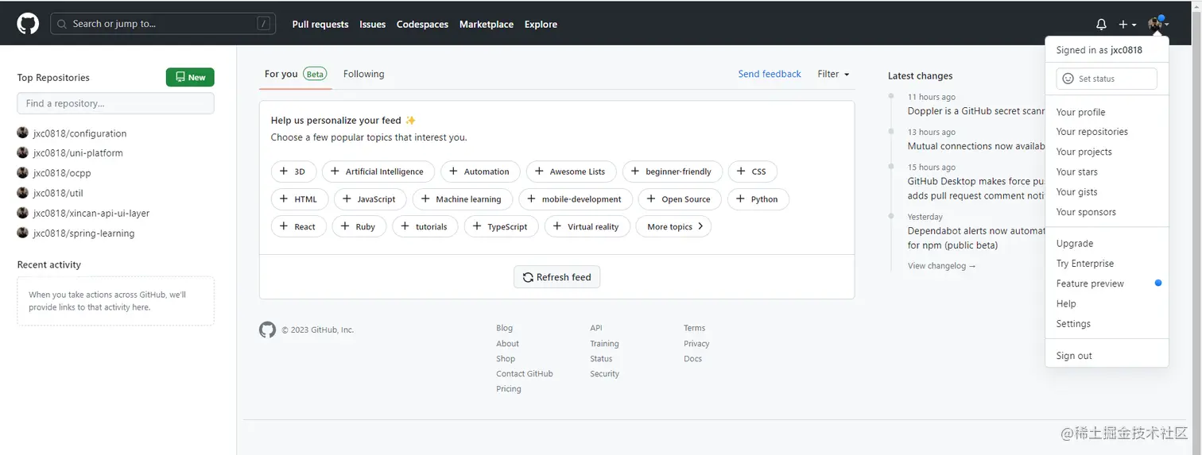Click the blue dot beside Feature preview
This screenshot has height=455, width=1202.
pyautogui.click(x=1158, y=283)
